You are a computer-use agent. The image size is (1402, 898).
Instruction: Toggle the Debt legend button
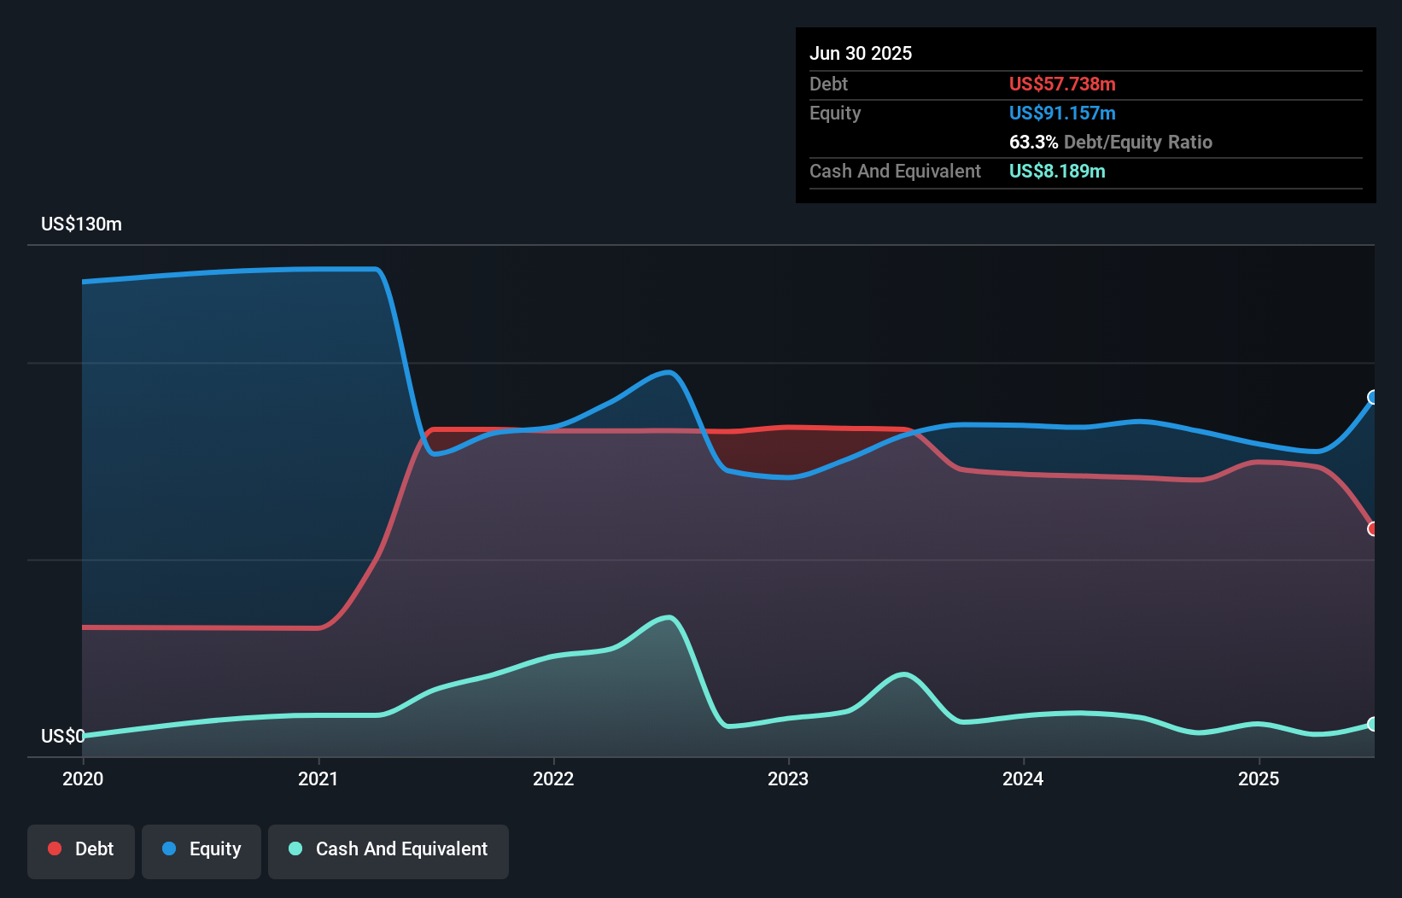[x=81, y=851]
